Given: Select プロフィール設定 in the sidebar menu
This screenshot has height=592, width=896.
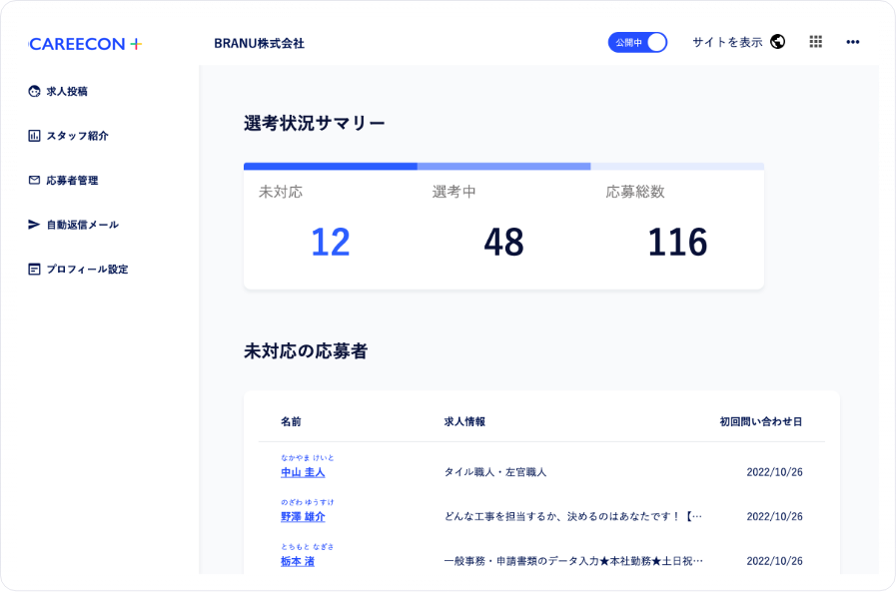Looking at the screenshot, I should click(x=86, y=269).
